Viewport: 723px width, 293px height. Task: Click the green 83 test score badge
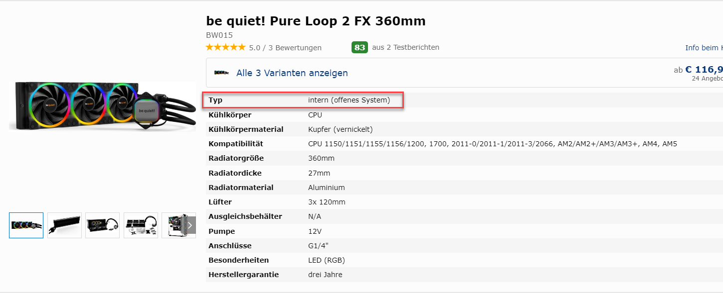(360, 47)
